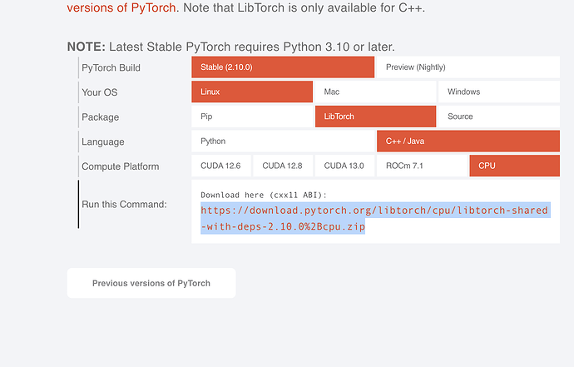Follow the red 'versions of PyTorch' link
The height and width of the screenshot is (367, 574).
pos(121,8)
